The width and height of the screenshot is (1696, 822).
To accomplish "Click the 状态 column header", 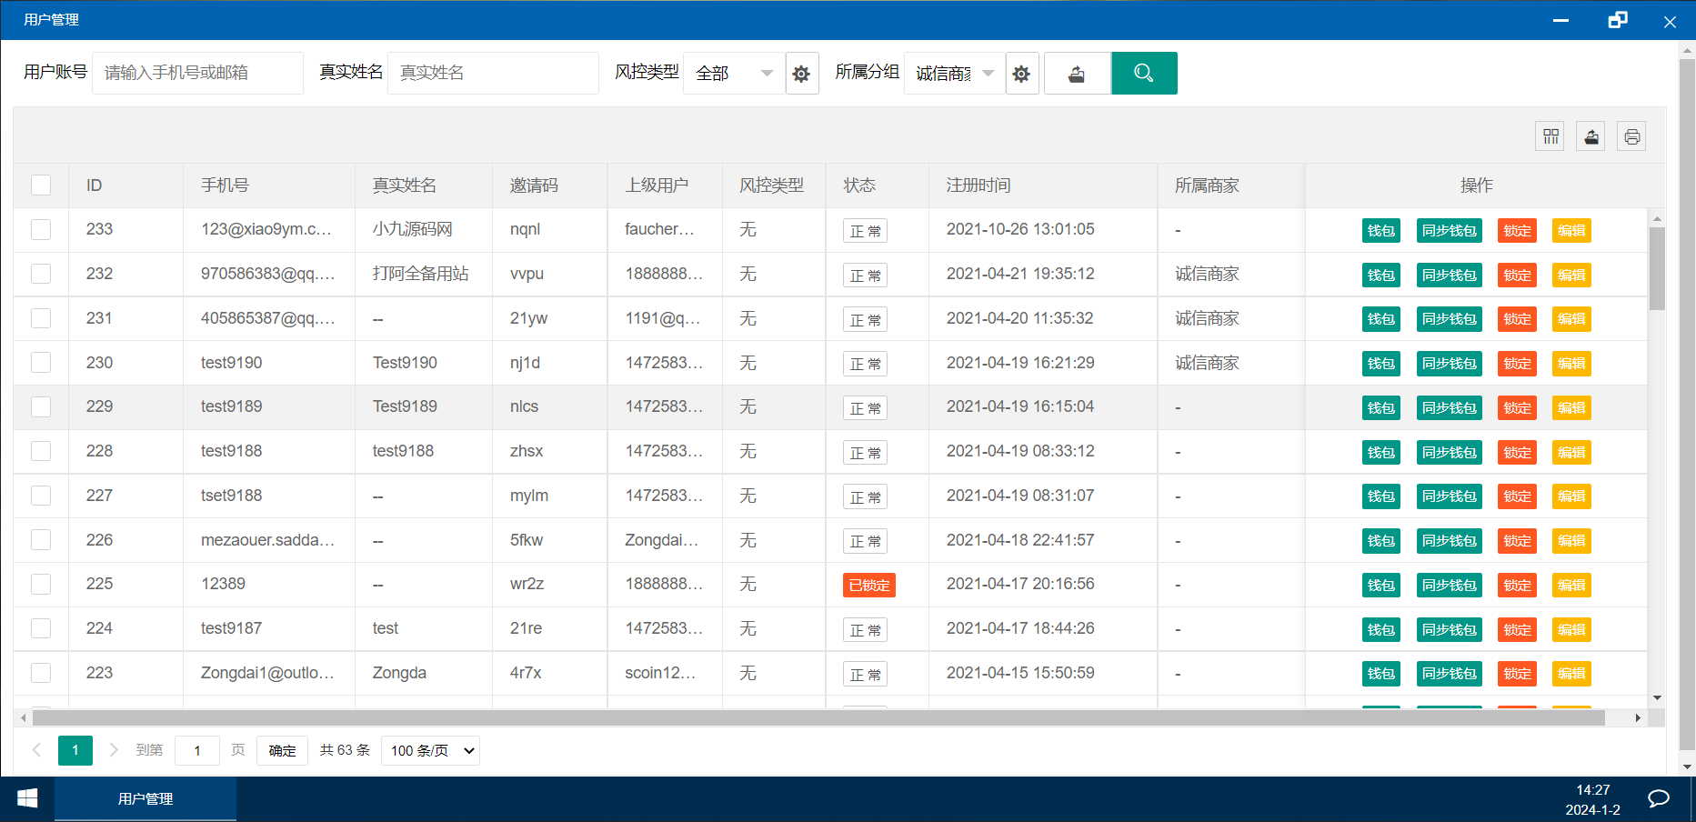I will pyautogui.click(x=859, y=185).
